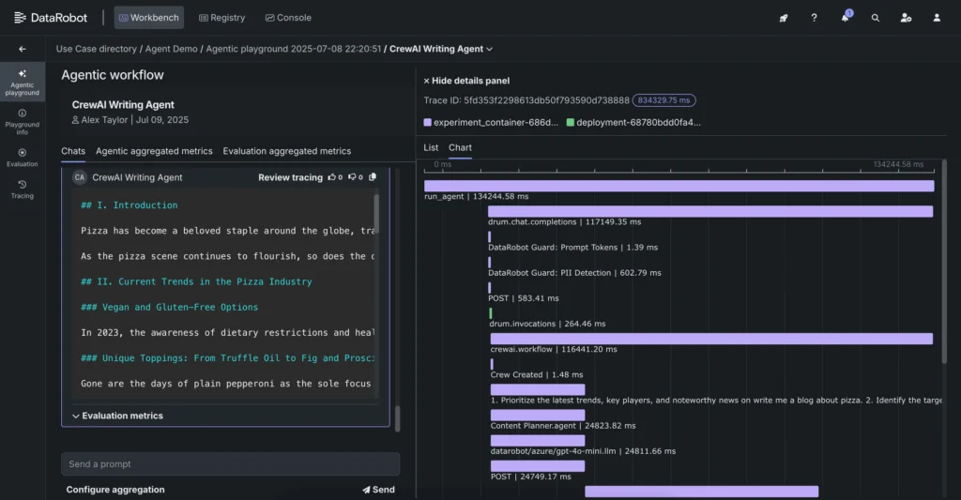Click the Review tracing link
961x500 pixels.
pyautogui.click(x=290, y=177)
